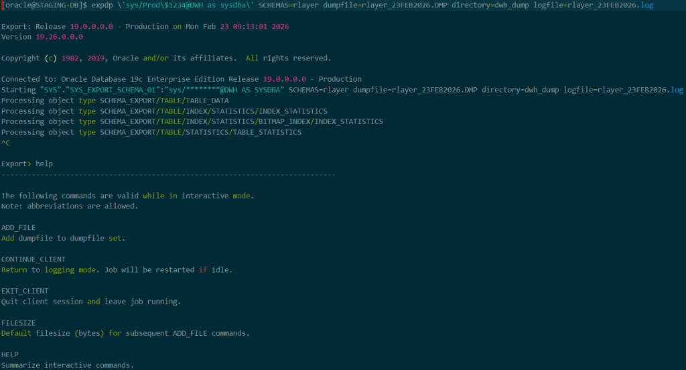Click the 'Note: abbreviations are allowed.' line
Image resolution: width=686 pixels, height=370 pixels.
[70, 206]
